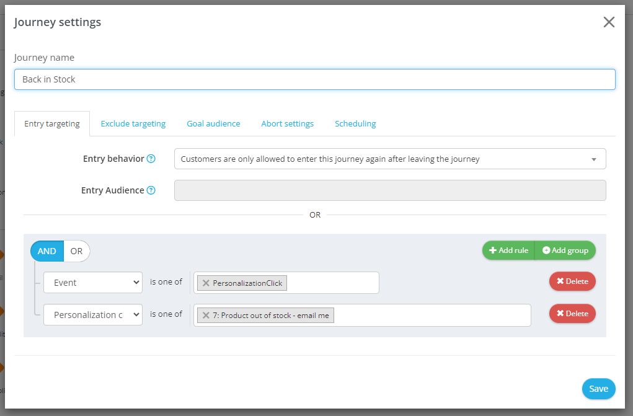Click Add group button
This screenshot has height=416, width=633.
(x=565, y=250)
